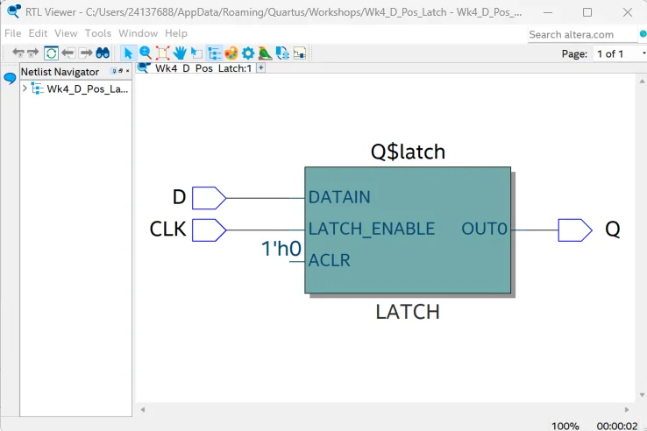
Task: Click the Fit in Window icon
Action: (162, 53)
